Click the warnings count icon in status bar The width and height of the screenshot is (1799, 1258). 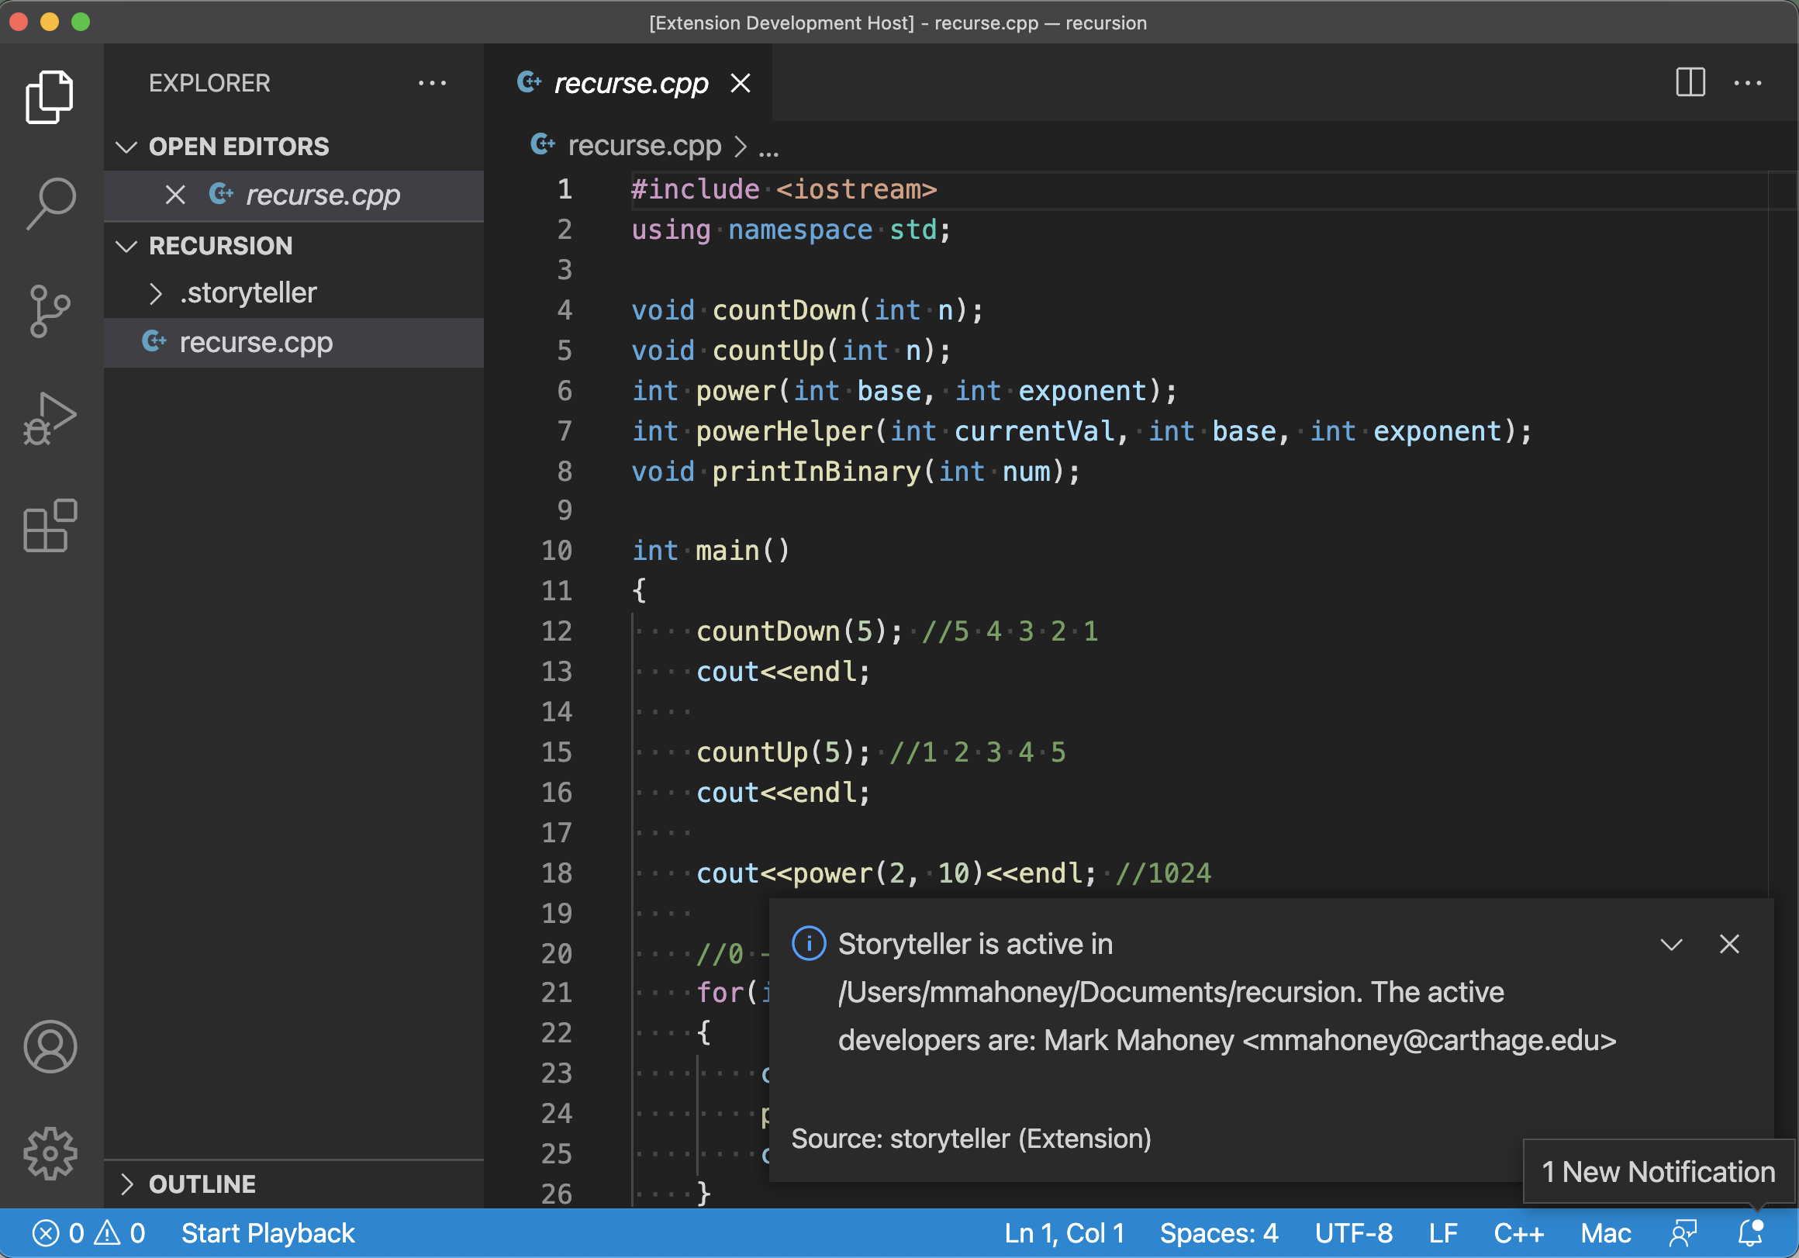pos(107,1233)
